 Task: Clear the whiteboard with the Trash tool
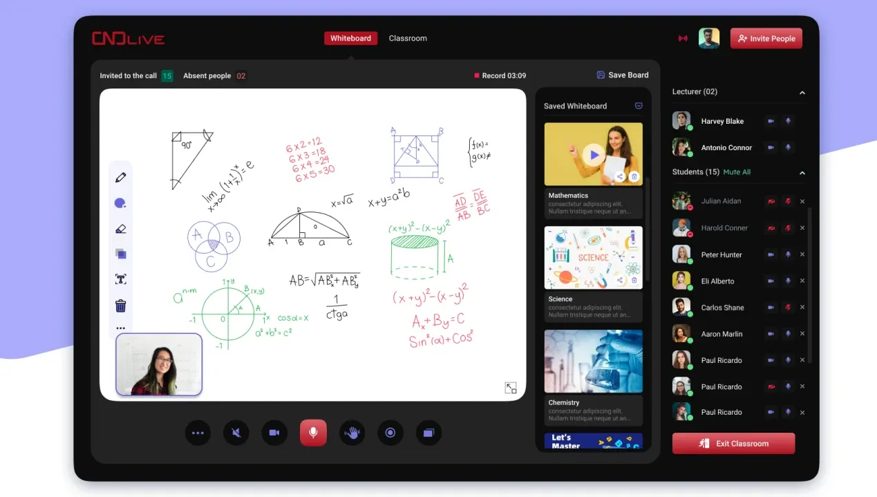121,304
